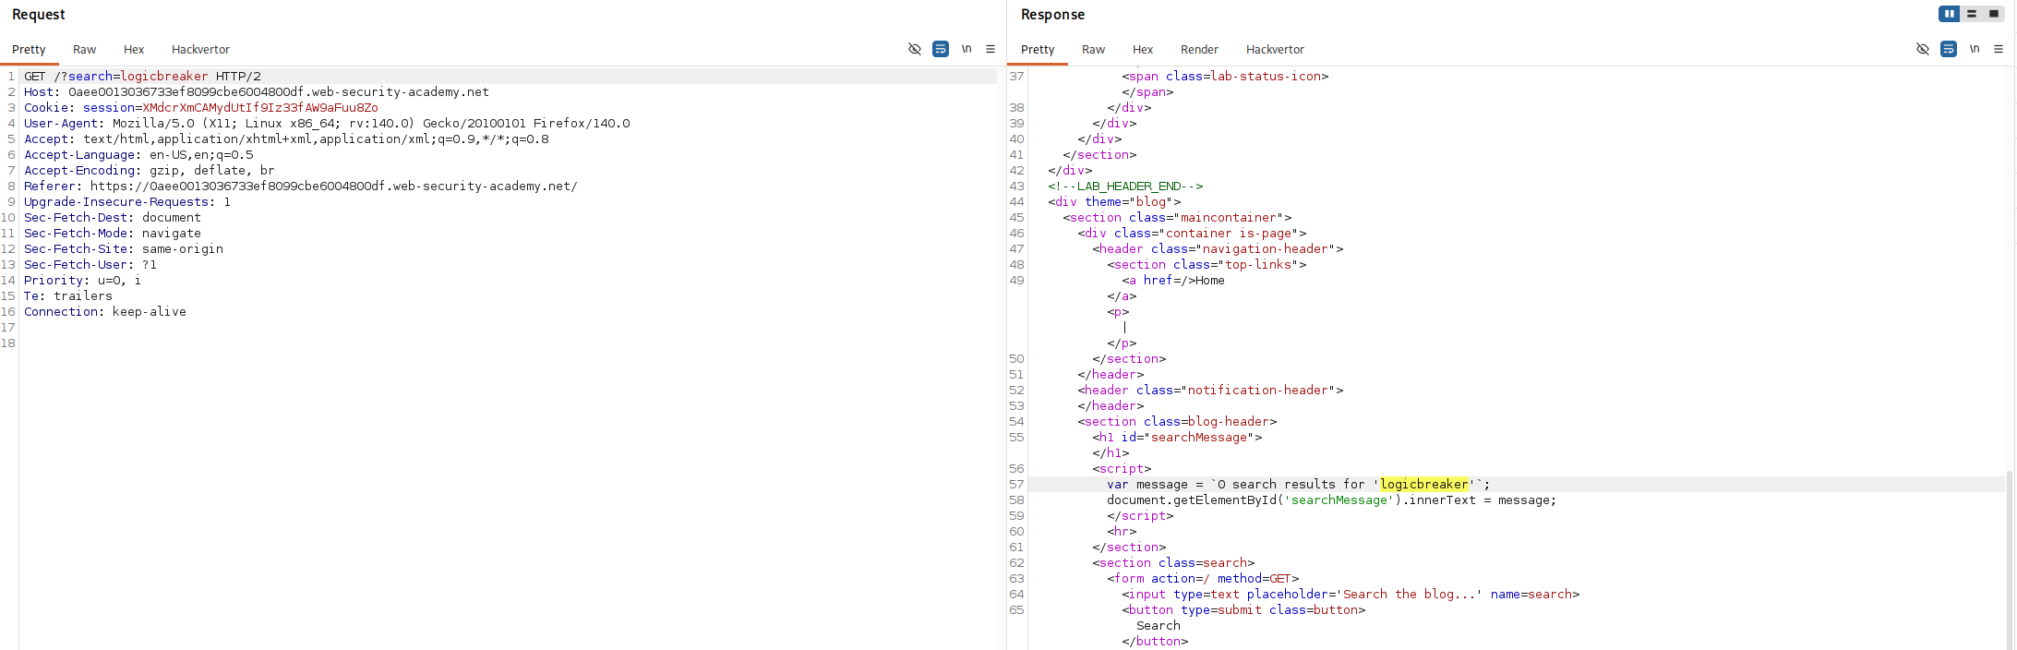
Task: Click the Host header value in the request
Action: pos(279,92)
